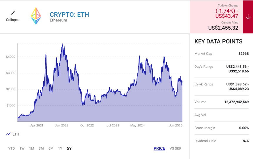Switch chart to 1Y range

pos(60,148)
